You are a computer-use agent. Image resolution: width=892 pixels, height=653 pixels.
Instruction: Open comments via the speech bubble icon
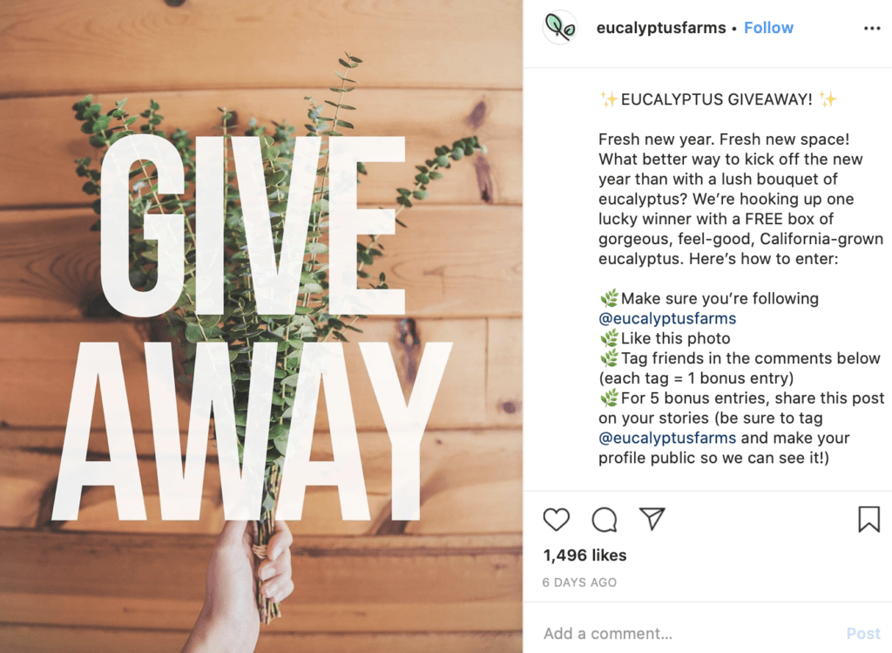coord(605,520)
